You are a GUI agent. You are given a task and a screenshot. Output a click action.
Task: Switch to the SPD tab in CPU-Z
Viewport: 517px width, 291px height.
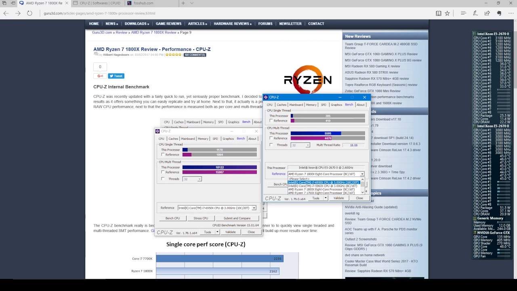324,105
